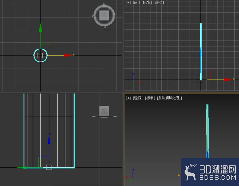Click the 东 compass label on the ViewCube

click(x=115, y=16)
